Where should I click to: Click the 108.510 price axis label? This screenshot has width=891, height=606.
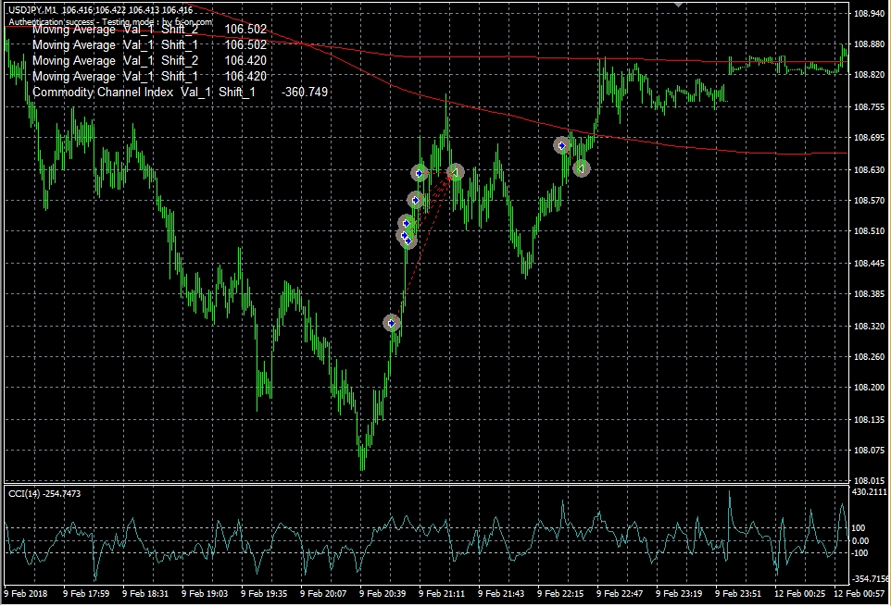pos(870,231)
